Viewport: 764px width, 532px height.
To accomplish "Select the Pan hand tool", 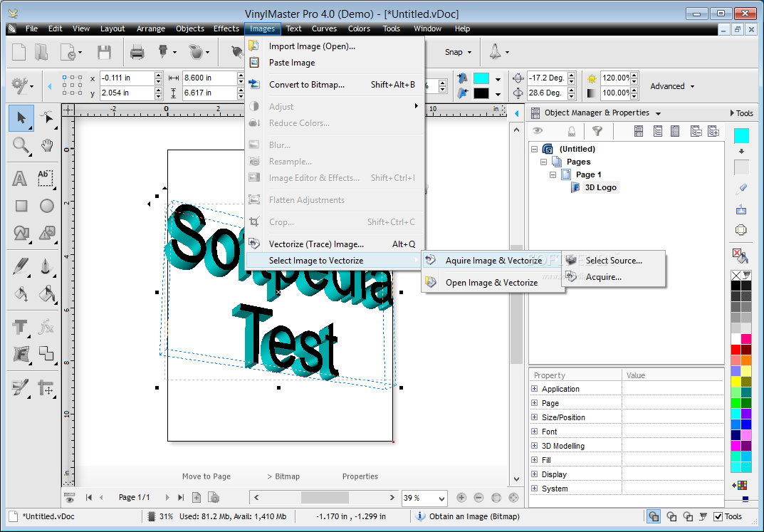I will (47, 145).
